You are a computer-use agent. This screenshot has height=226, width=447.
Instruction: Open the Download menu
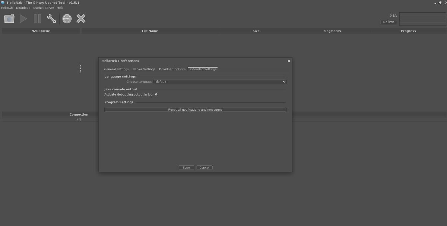(23, 8)
